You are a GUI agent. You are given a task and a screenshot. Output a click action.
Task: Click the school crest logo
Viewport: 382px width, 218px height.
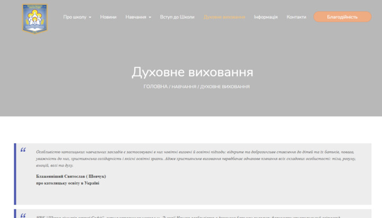pyautogui.click(x=34, y=18)
